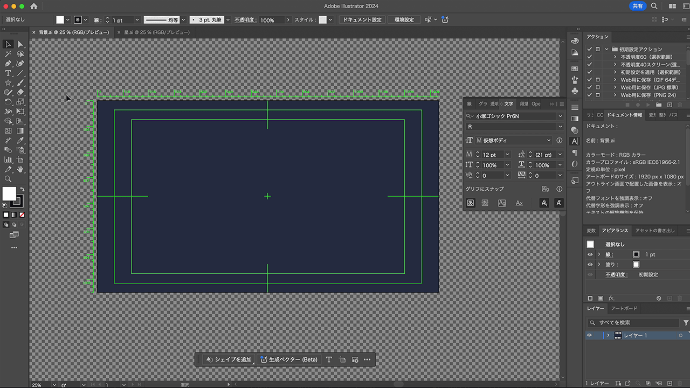
Task: Open the font style R dropdown
Action: click(x=560, y=127)
